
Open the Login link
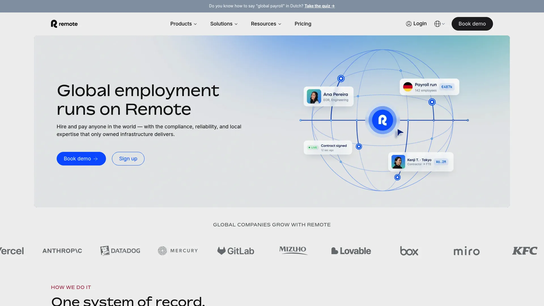(420, 24)
